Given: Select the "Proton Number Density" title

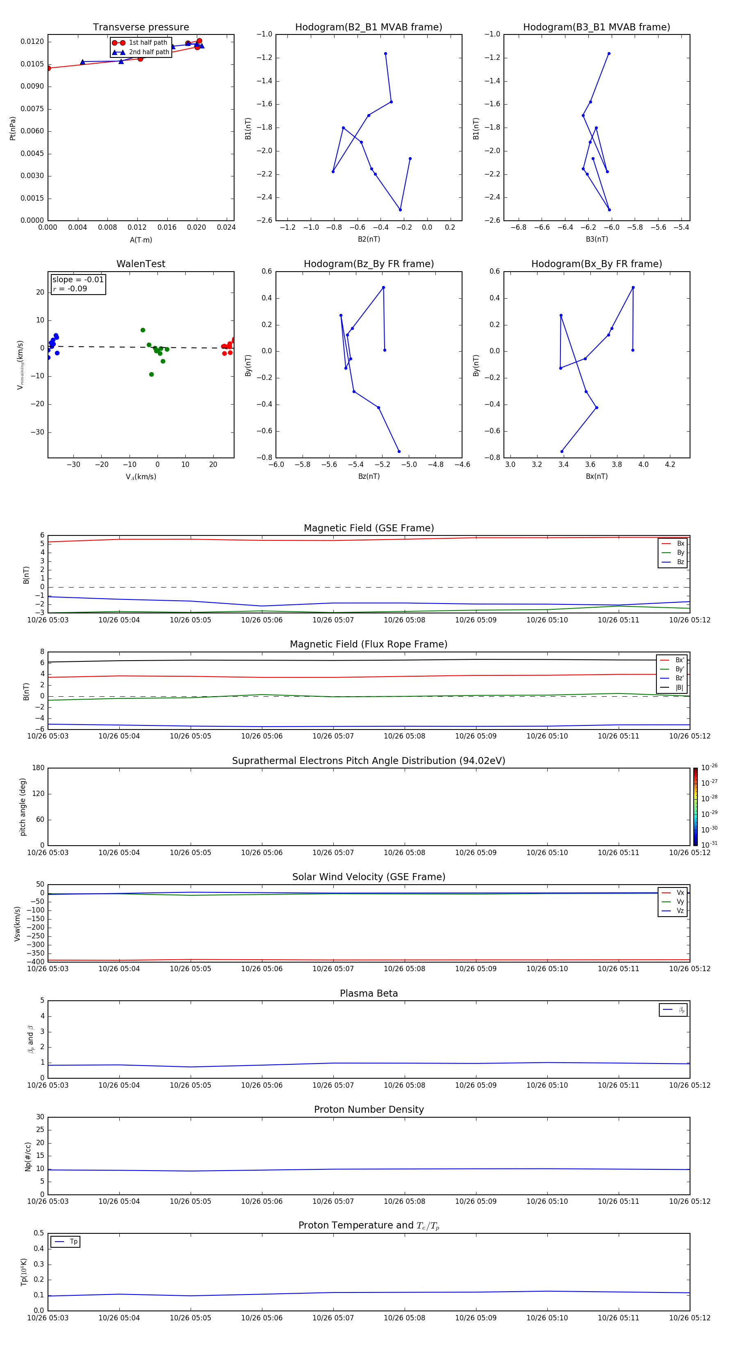Looking at the screenshot, I should pos(369,1109).
